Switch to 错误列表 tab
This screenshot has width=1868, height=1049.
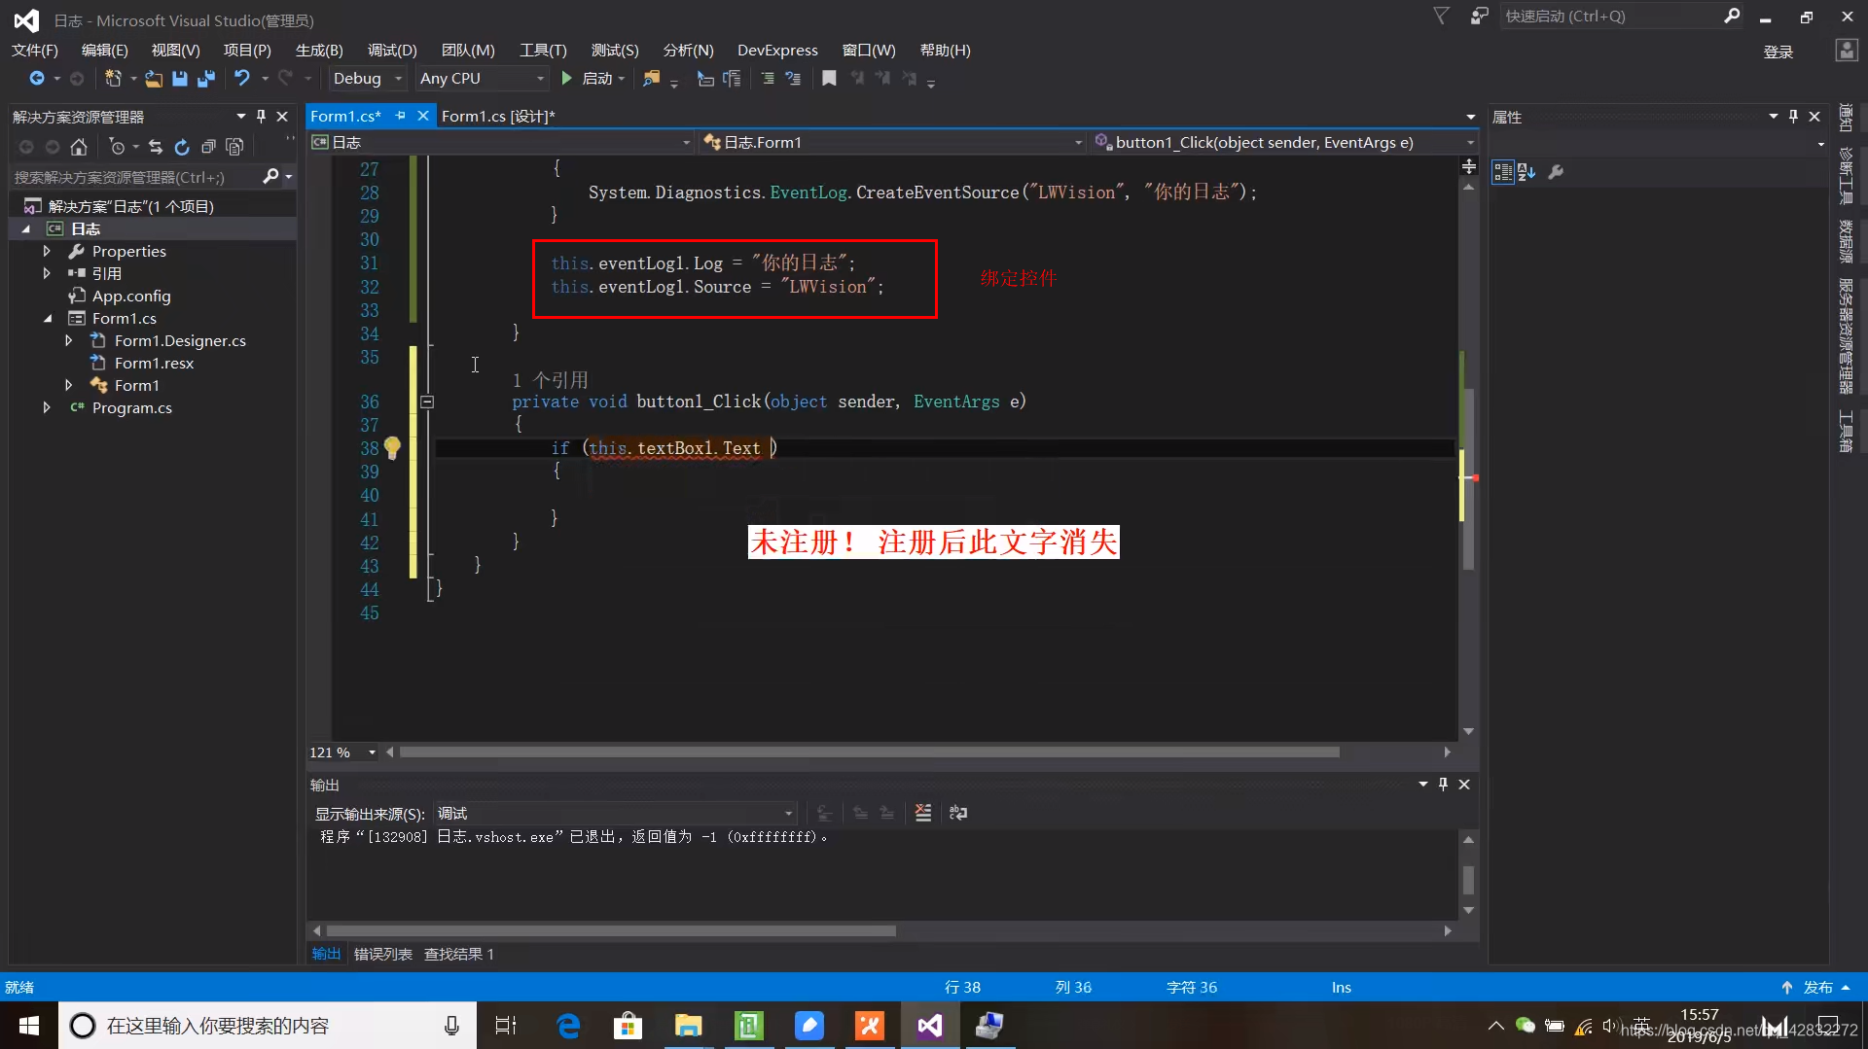coord(382,954)
